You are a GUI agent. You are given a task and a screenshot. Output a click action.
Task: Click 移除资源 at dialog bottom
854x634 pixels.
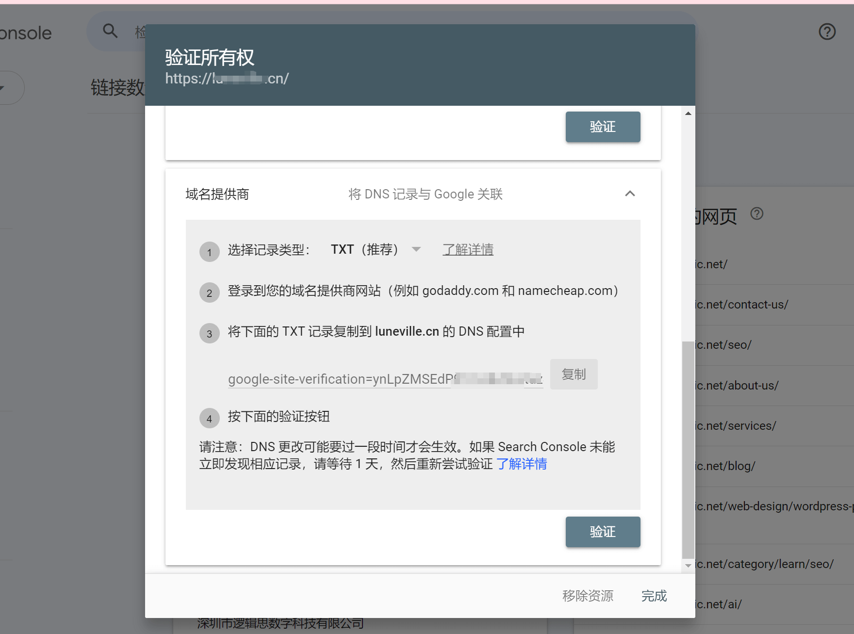(588, 596)
